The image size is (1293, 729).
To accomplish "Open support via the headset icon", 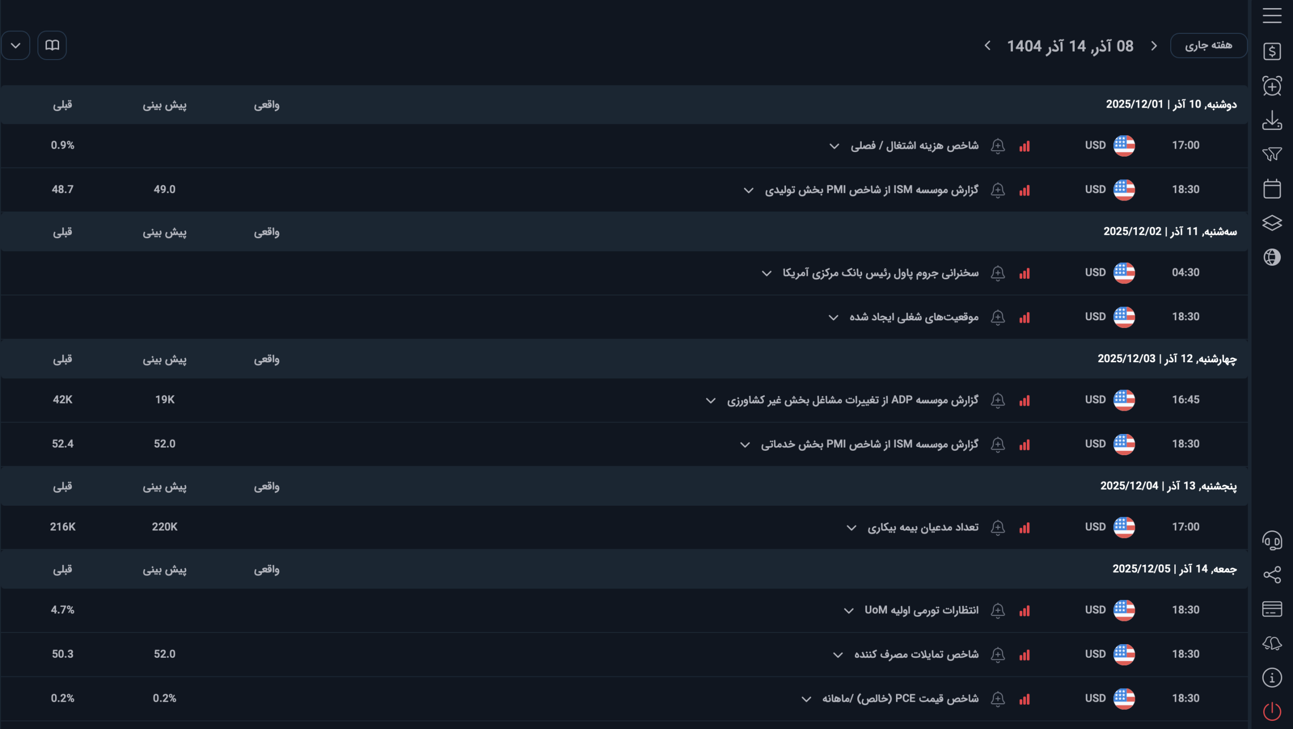I will tap(1272, 541).
